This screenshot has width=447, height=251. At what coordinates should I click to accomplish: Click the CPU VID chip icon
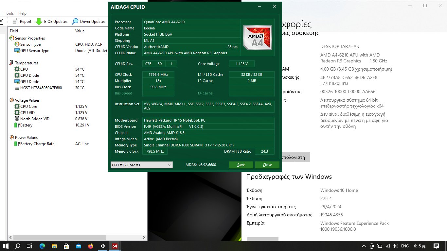17,113
